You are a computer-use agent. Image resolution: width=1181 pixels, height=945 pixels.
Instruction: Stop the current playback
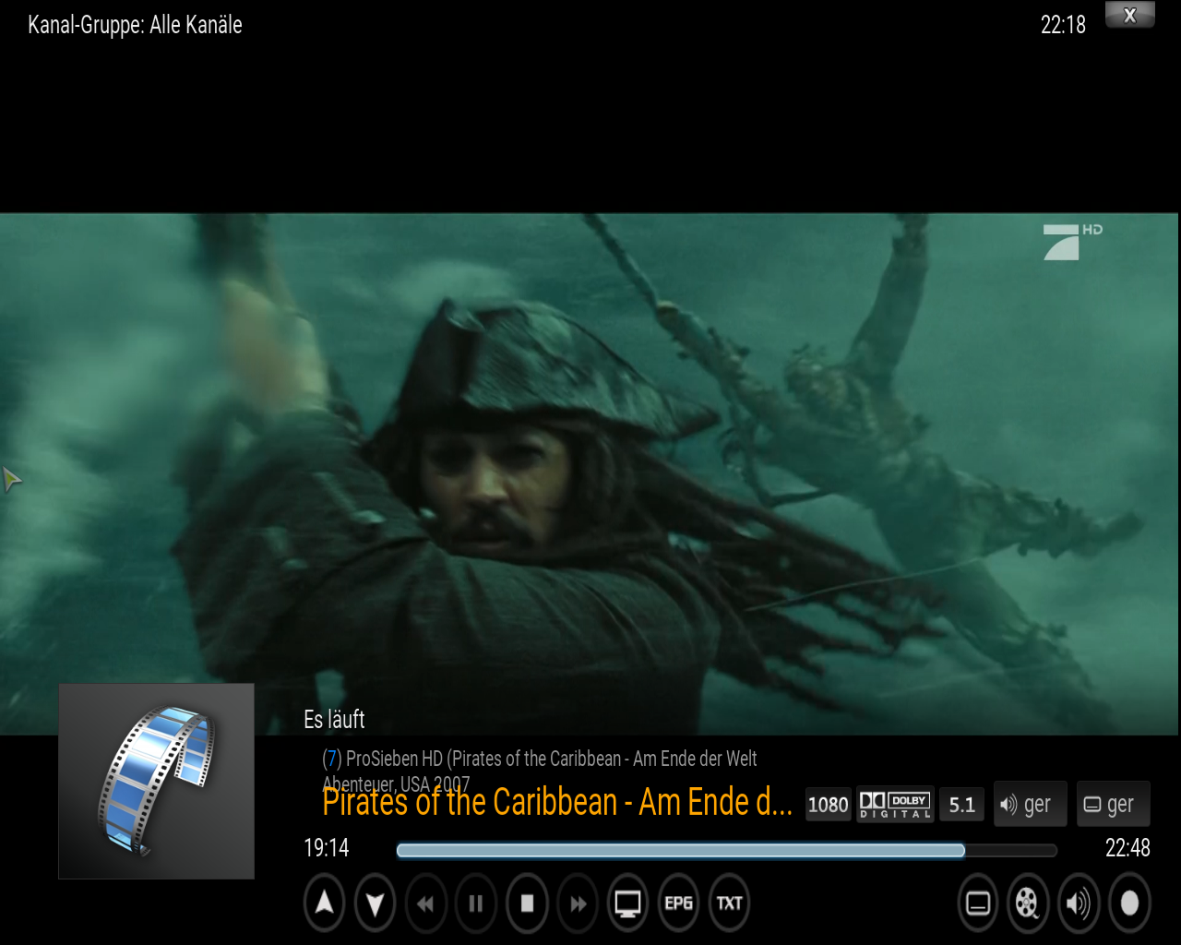[x=527, y=903]
